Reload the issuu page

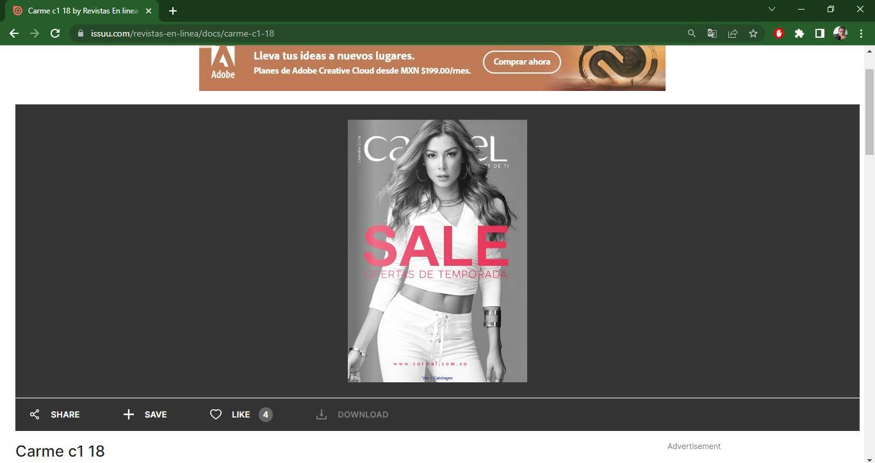coord(55,33)
